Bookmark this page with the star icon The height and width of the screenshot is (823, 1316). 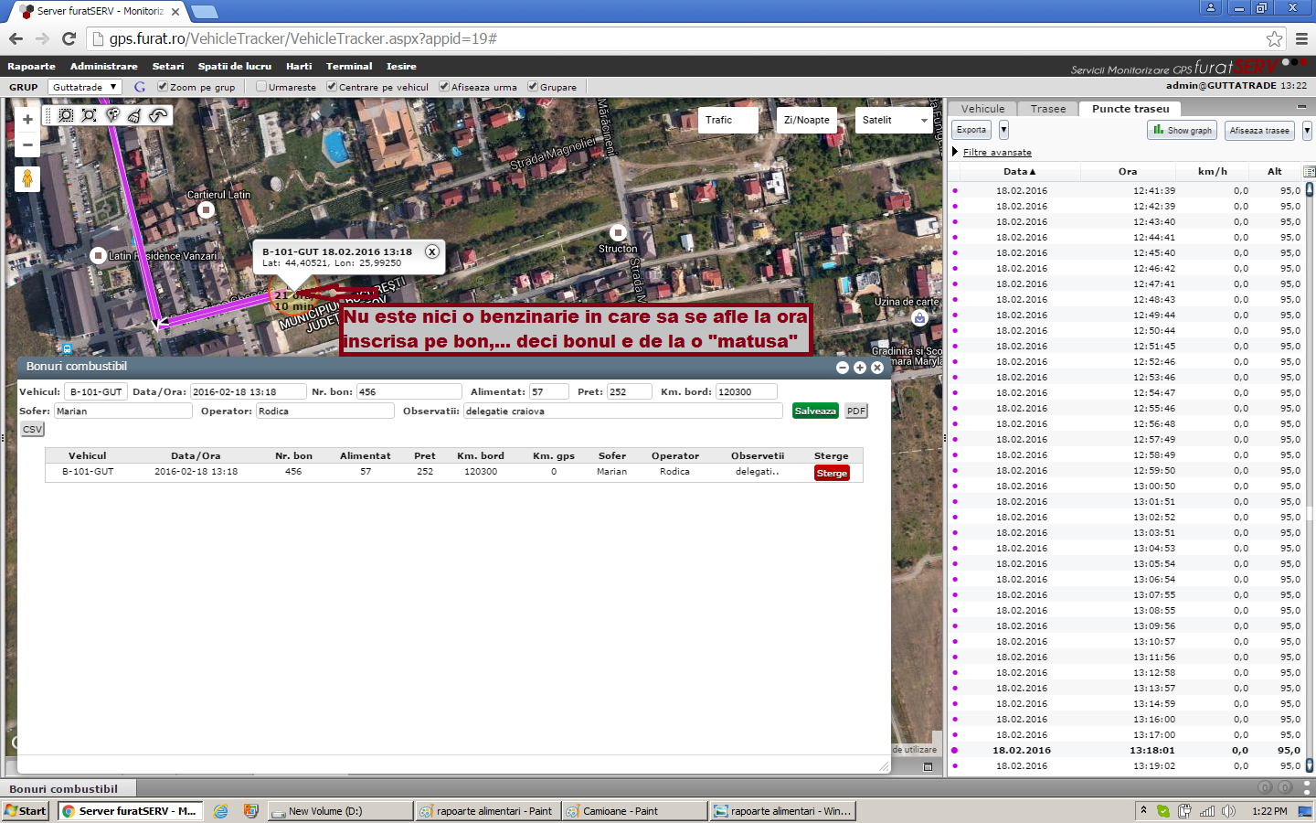point(1274,38)
